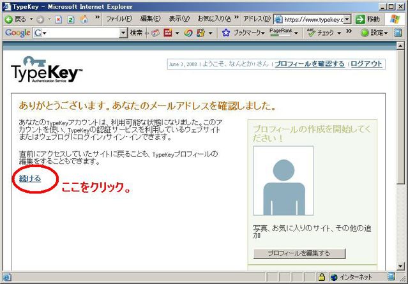
Task: Click the SSL padlock icon in status bar
Action: [x=322, y=277]
